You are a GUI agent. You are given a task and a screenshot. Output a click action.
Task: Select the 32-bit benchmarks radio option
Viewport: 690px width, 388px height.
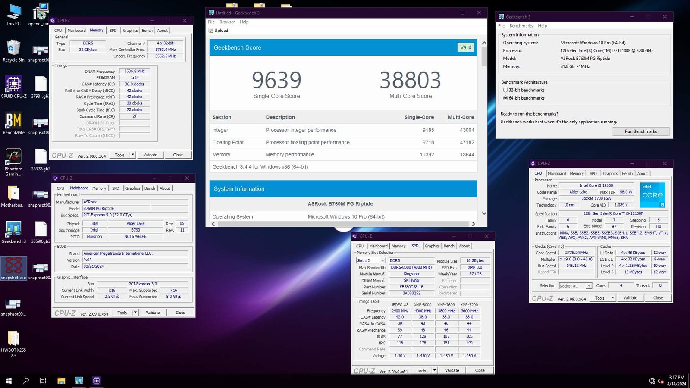505,90
